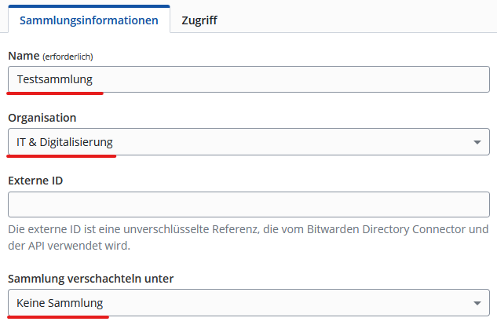The image size is (497, 325).
Task: Expand the Sammlung verschachteln unter dropdown arrow
Action: (477, 303)
